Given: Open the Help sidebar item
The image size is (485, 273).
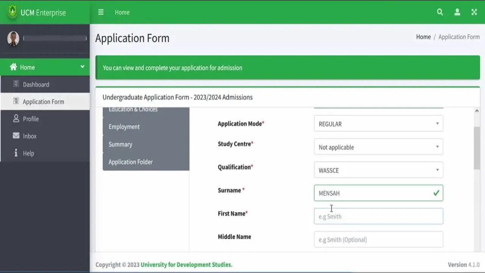Looking at the screenshot, I should [45, 153].
